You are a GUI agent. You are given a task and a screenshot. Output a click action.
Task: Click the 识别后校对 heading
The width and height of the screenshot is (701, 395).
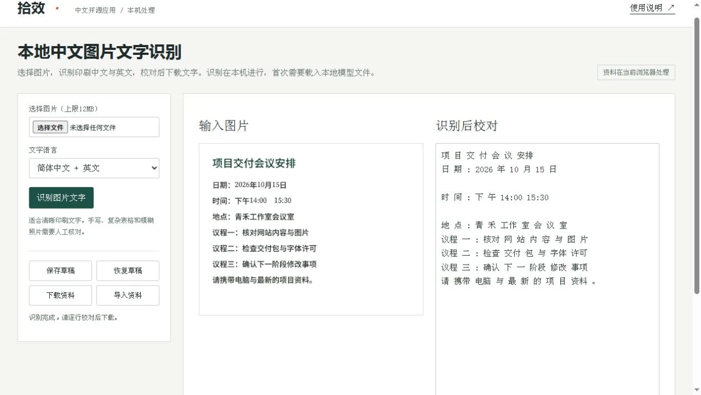(x=467, y=126)
